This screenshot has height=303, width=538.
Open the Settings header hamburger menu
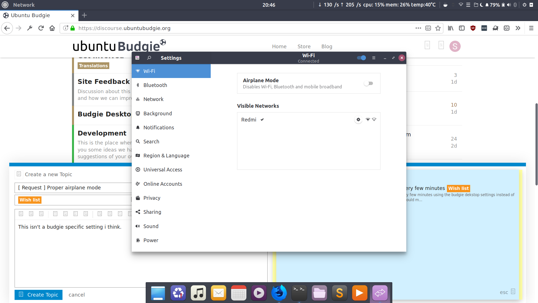point(374,58)
